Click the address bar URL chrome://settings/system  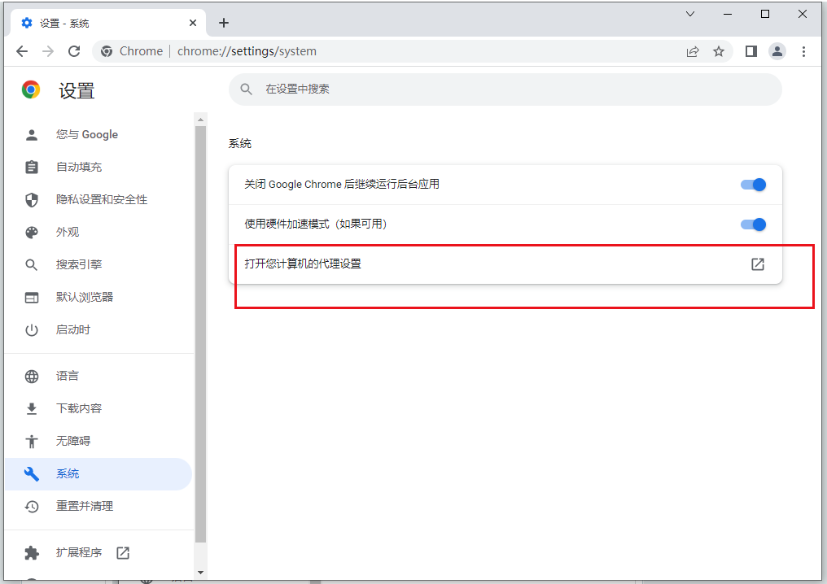(x=247, y=51)
